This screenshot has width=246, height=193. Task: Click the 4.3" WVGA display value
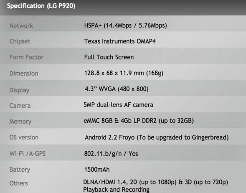pyautogui.click(x=117, y=89)
